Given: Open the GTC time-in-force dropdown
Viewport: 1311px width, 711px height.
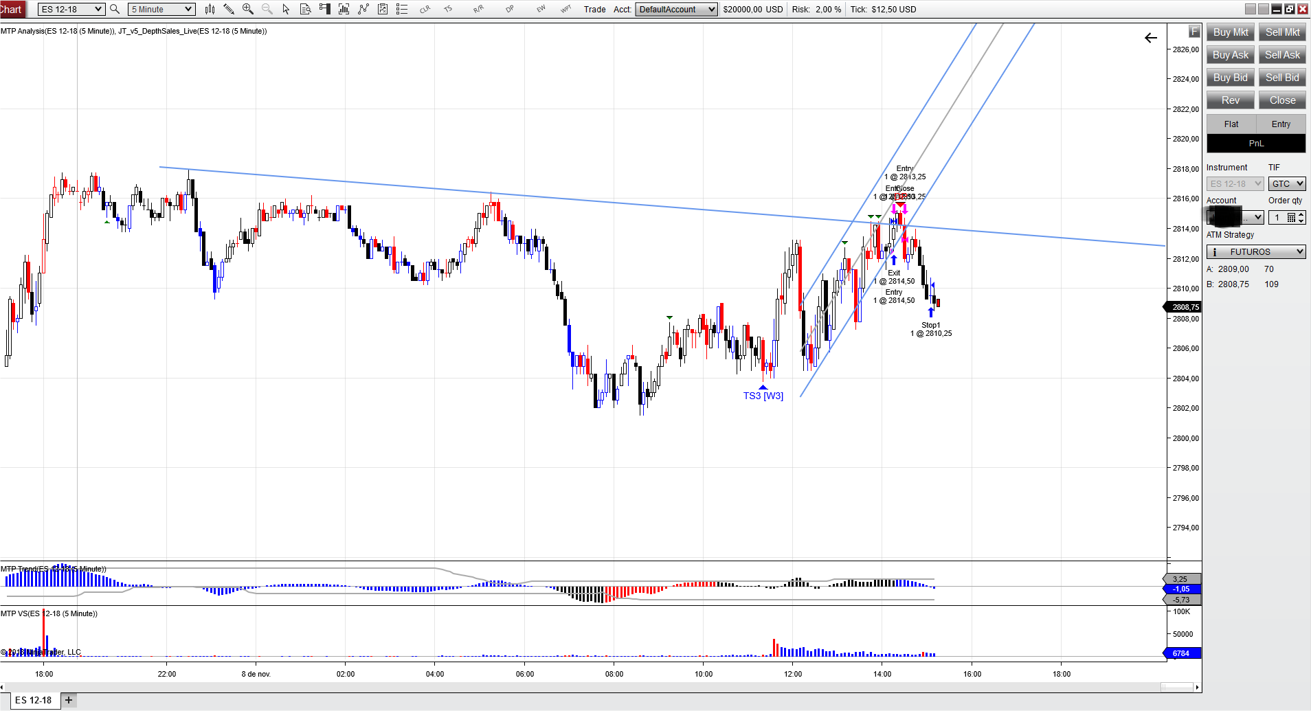Looking at the screenshot, I should tap(1286, 184).
